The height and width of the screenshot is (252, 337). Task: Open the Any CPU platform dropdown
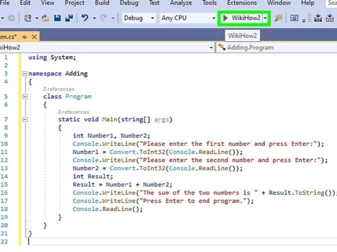pos(188,18)
